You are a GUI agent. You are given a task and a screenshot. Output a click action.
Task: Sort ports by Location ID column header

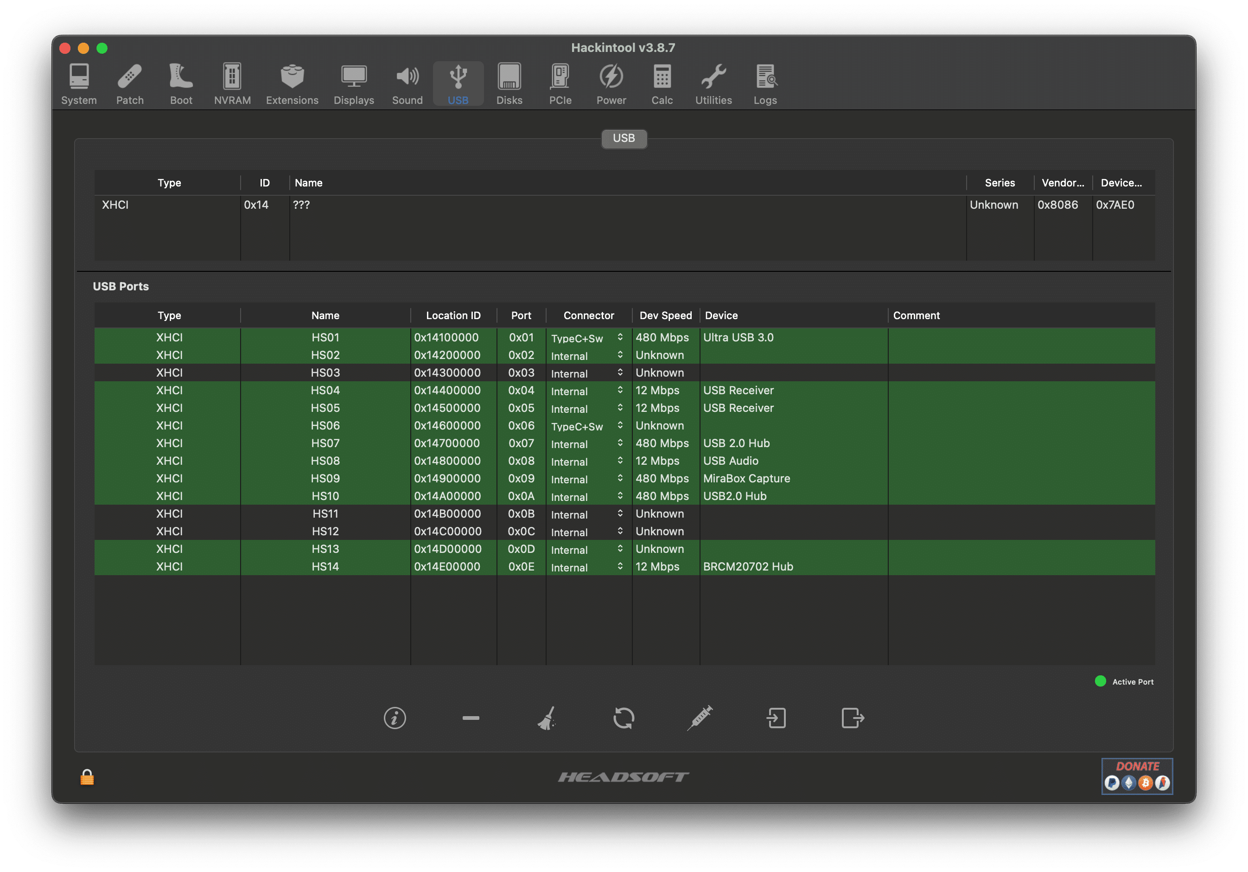point(453,315)
